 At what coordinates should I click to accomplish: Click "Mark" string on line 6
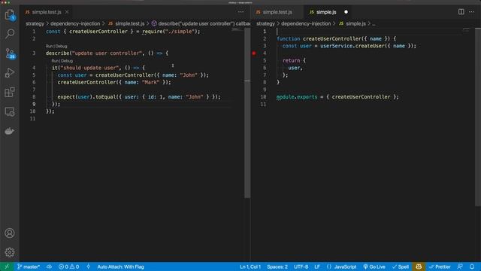(150, 82)
